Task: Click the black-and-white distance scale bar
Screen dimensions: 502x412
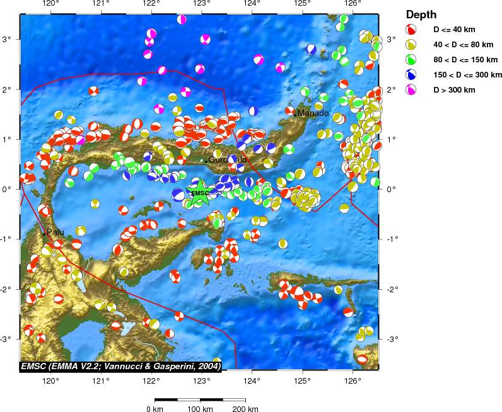Action: (x=200, y=399)
